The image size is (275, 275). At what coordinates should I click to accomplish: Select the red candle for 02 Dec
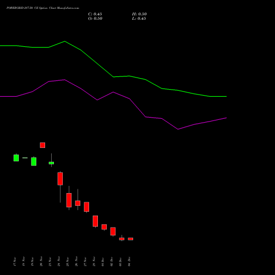pos(113,231)
